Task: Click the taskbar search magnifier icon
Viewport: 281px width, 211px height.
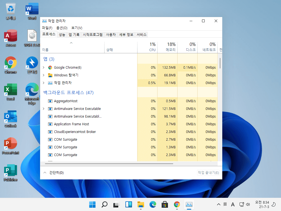Action: [105, 204]
